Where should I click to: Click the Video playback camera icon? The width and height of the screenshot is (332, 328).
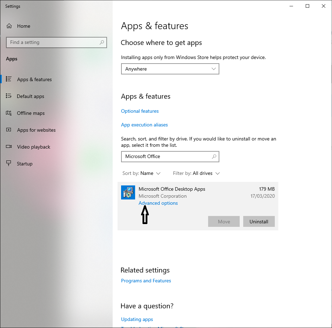[x=9, y=147]
